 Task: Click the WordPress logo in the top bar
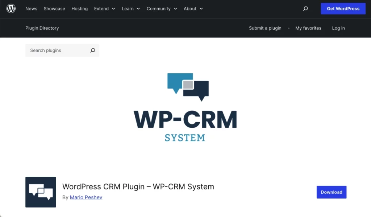coord(11,8)
